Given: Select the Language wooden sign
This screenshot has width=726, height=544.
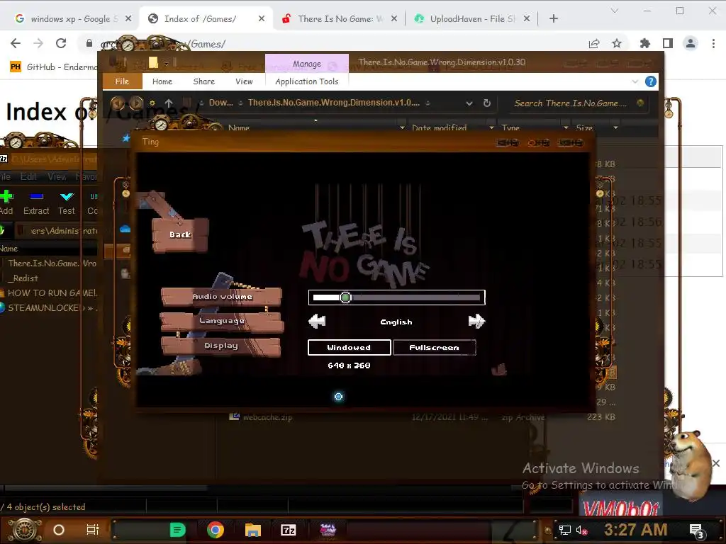Looking at the screenshot, I should click(221, 321).
